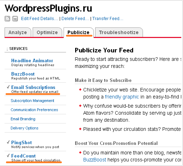This screenshot has width=183, height=166.
Task: Open the Analyze tab
Action: point(18,32)
